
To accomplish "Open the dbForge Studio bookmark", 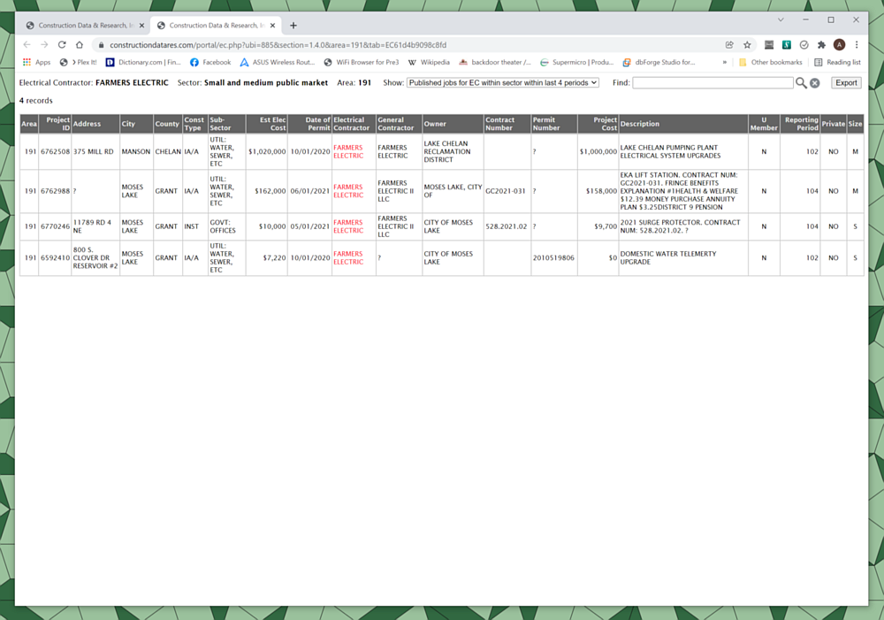I will pyautogui.click(x=659, y=62).
